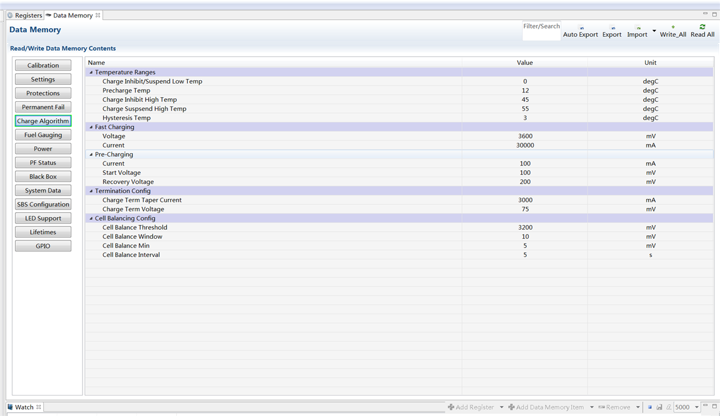
Task: Click the Auto Export toolbar icon
Action: pos(581,27)
